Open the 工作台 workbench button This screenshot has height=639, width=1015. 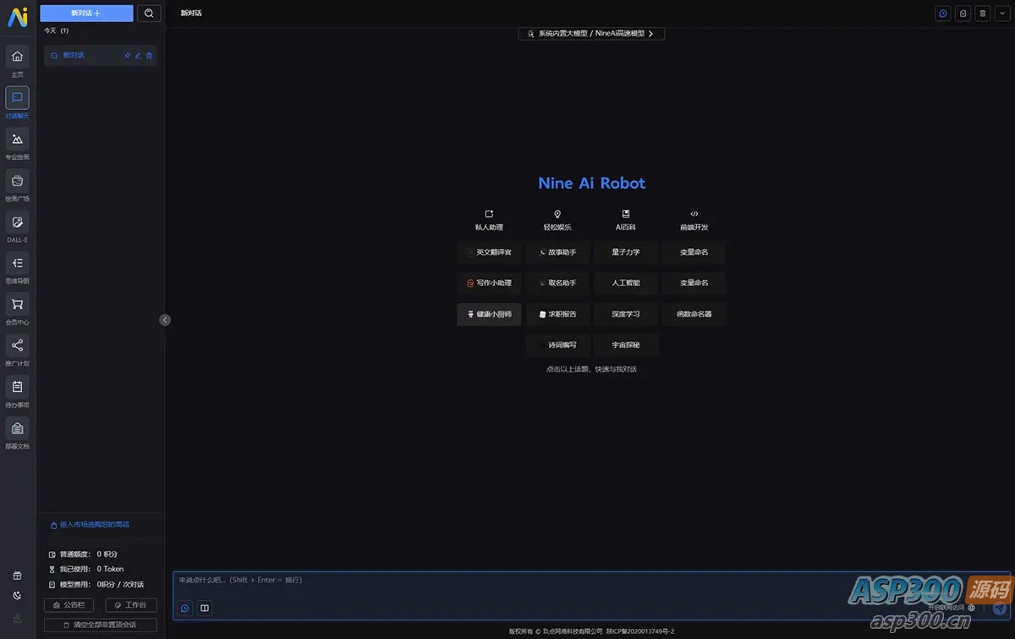(131, 605)
